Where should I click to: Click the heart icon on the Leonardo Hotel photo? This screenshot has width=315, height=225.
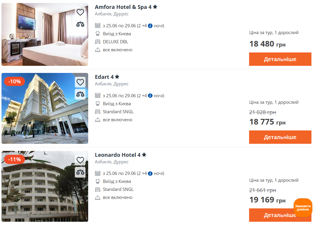80,160
